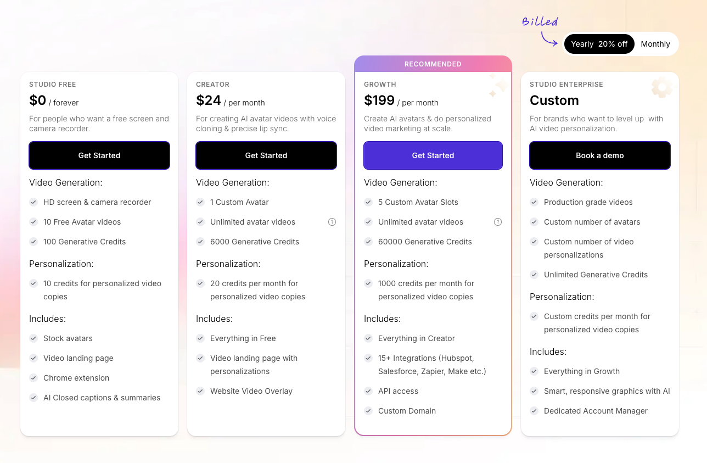
Task: Click checkmark icon beside Website Video Overlay
Action: coord(200,391)
